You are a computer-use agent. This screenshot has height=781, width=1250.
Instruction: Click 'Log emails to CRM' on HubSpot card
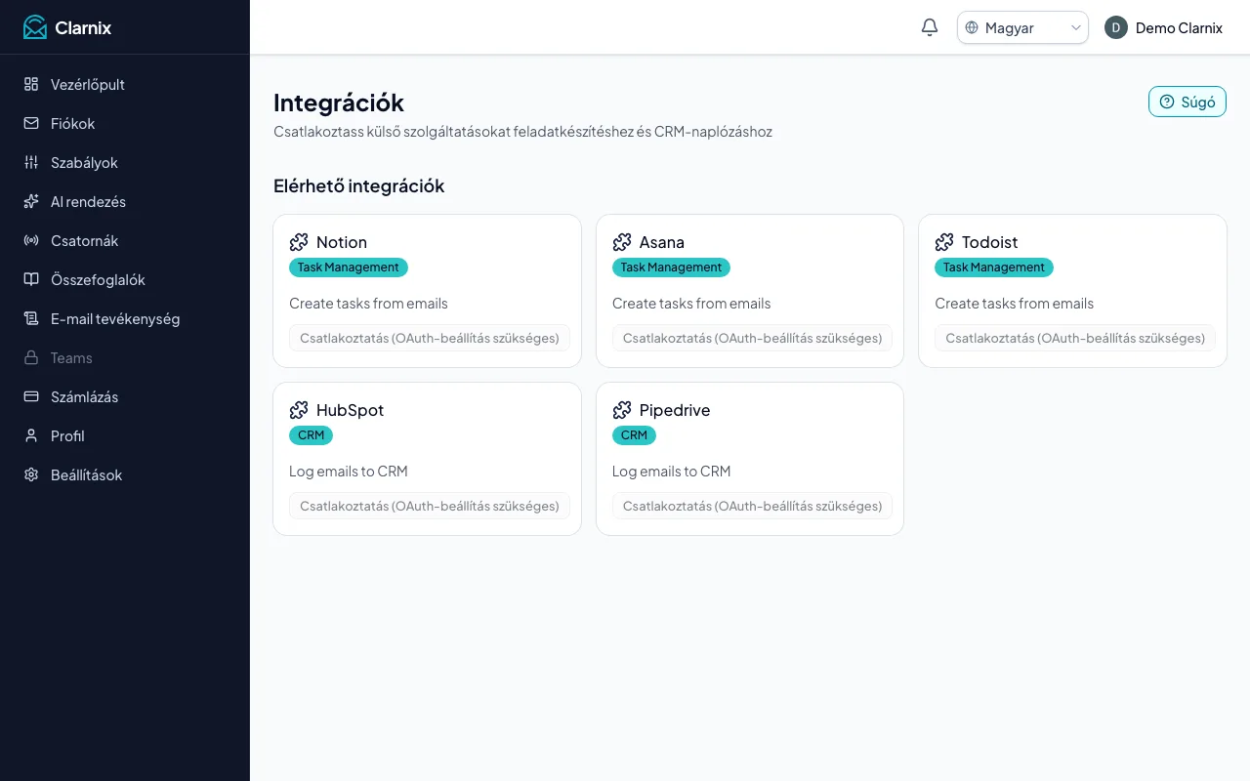coord(349,472)
